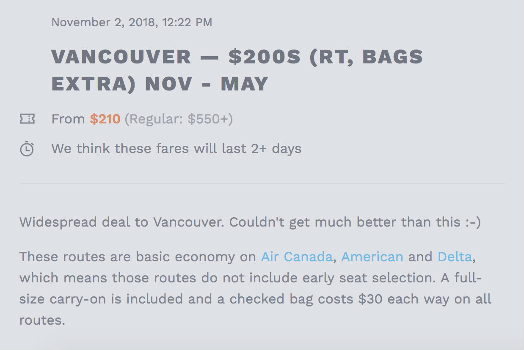Image resolution: width=524 pixels, height=350 pixels.
Task: Open the Air Canada link
Action: point(296,257)
